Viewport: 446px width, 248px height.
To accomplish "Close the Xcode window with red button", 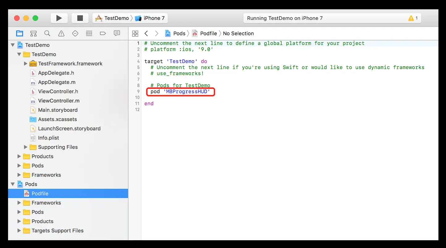I will (x=17, y=18).
